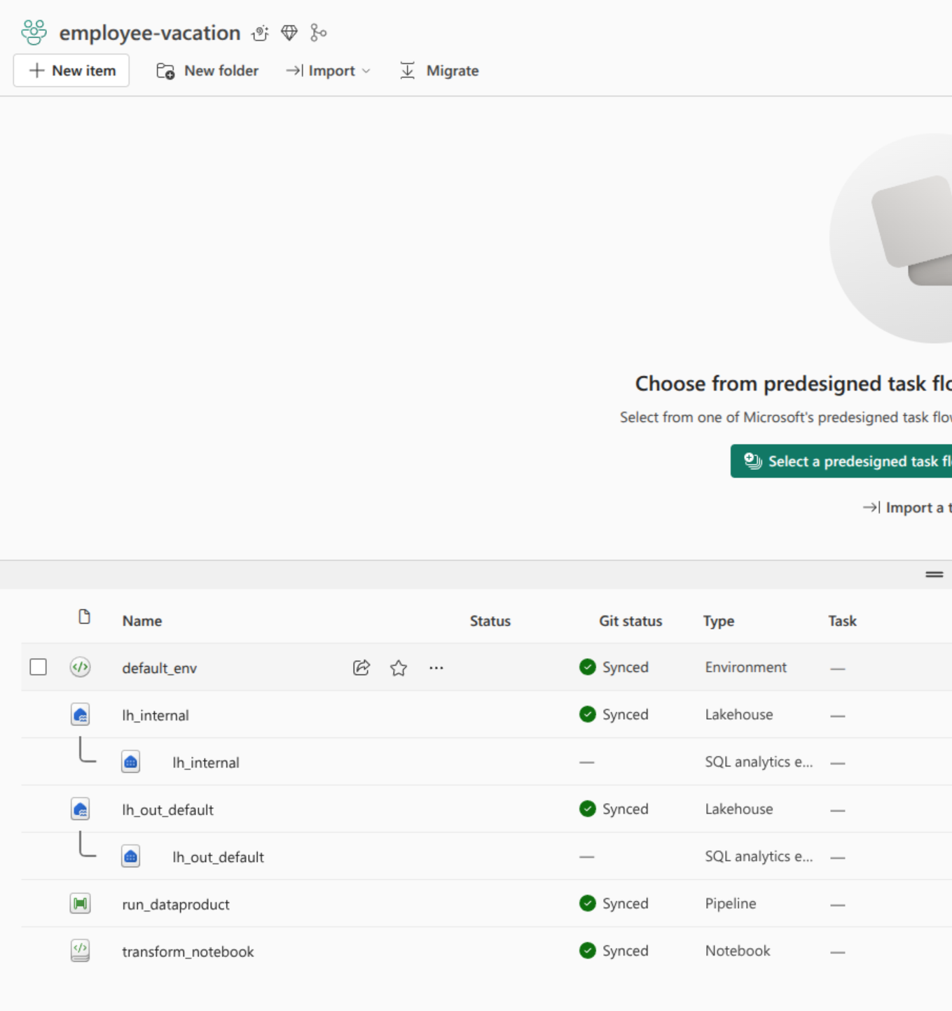The height and width of the screenshot is (1011, 952).
Task: Click the New item button
Action: pyautogui.click(x=71, y=71)
